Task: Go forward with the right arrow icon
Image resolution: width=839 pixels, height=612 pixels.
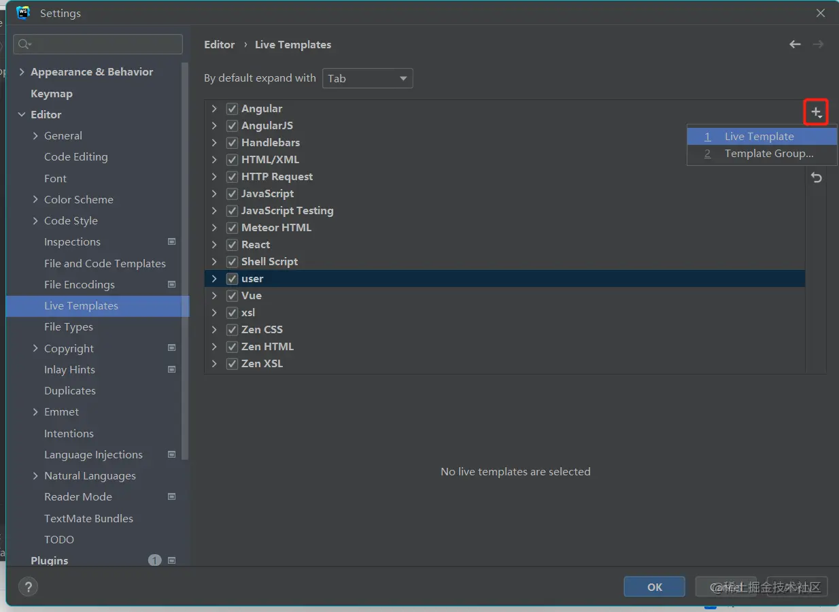Action: coord(818,44)
